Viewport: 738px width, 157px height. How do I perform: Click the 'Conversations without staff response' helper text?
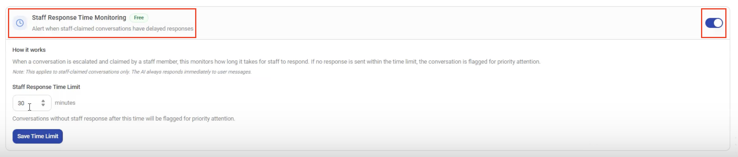124,119
